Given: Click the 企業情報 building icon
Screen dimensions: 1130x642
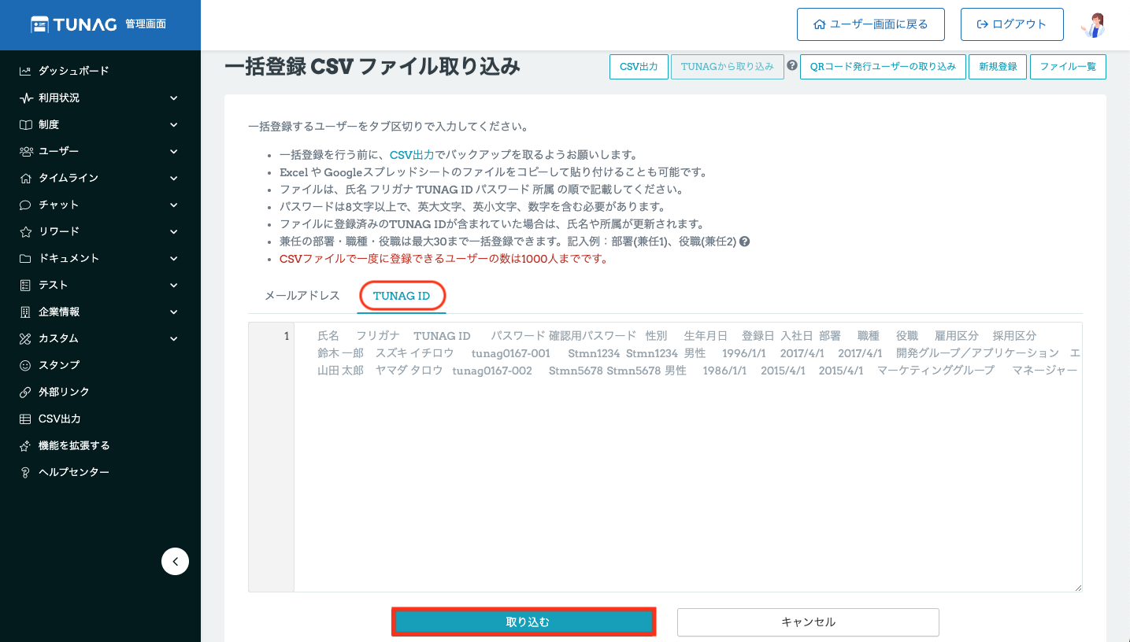Looking at the screenshot, I should [x=25, y=312].
